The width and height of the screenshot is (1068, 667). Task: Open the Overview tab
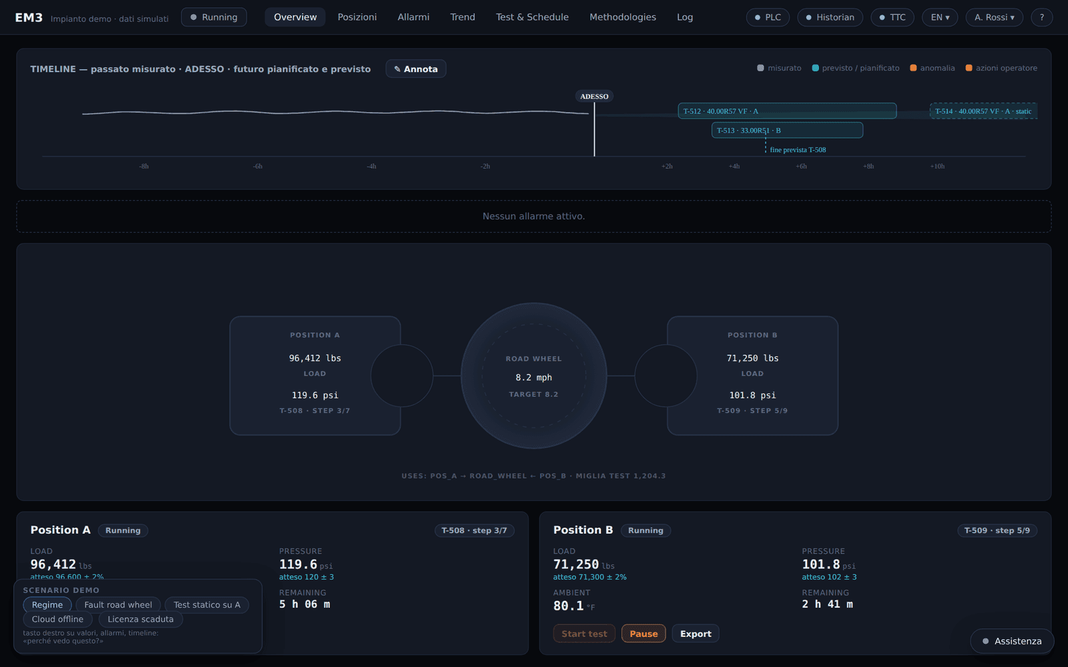295,17
